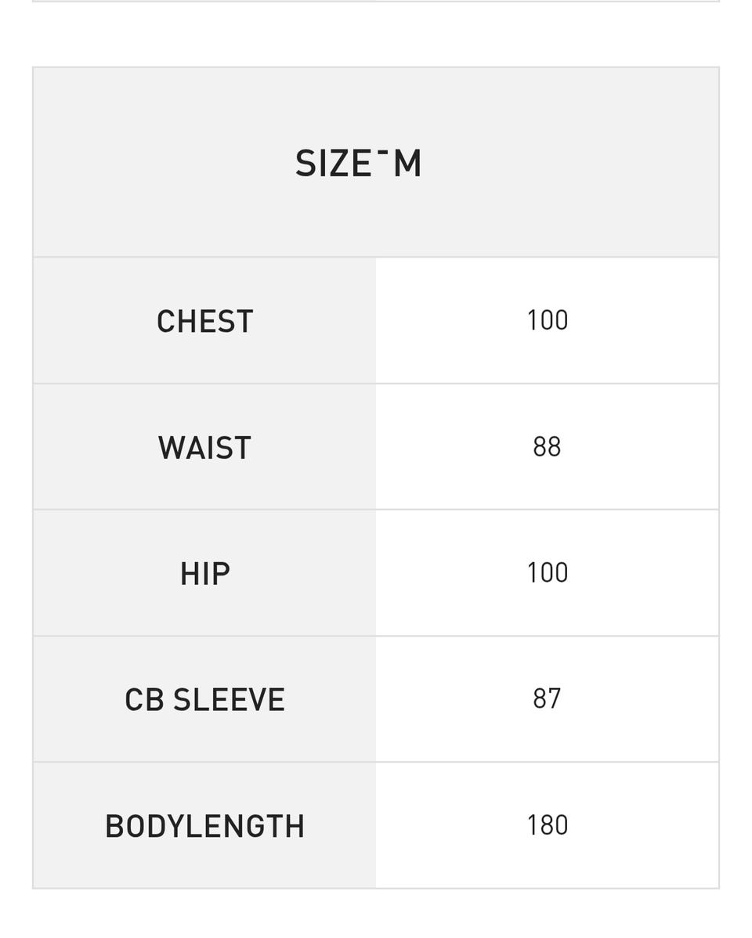Click the letter M in the header
Screen dimensions: 752x938
click(407, 164)
